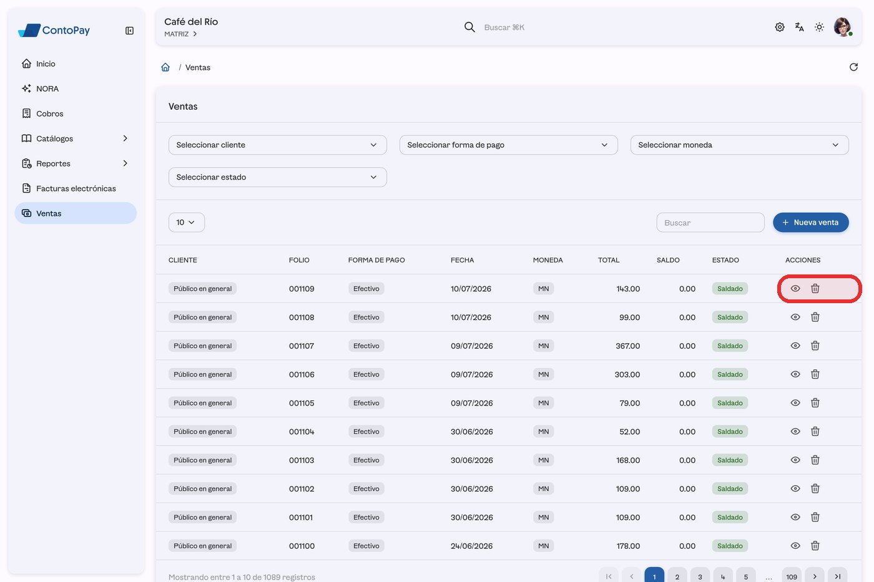Go to home via breadcrumb house icon
Image resolution: width=874 pixels, height=582 pixels.
pyautogui.click(x=165, y=67)
